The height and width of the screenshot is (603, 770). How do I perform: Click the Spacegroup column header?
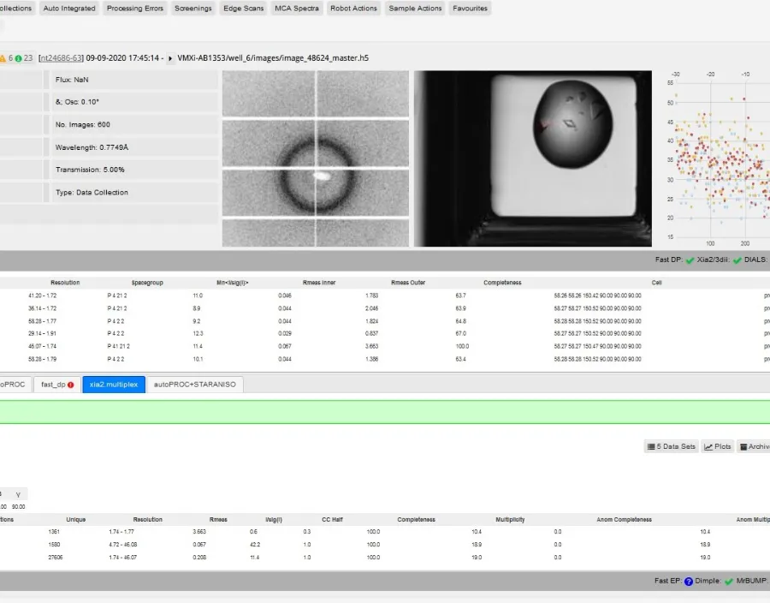[147, 283]
